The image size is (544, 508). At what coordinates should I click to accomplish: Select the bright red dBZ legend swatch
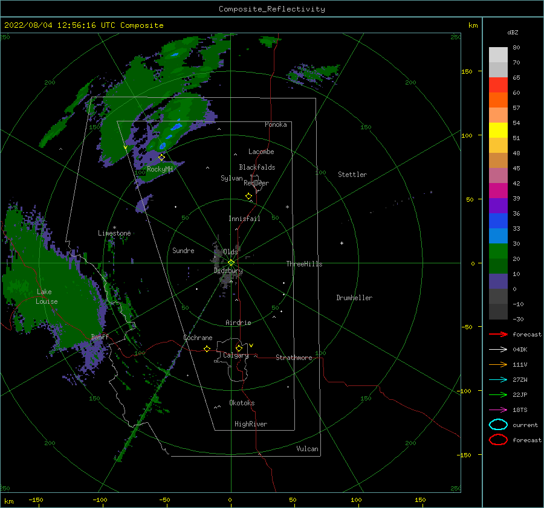(x=498, y=85)
